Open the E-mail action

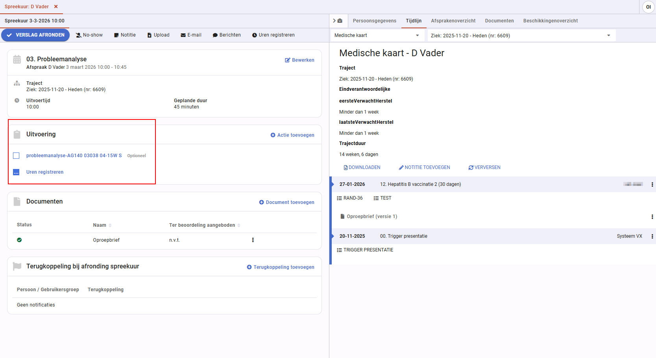191,35
